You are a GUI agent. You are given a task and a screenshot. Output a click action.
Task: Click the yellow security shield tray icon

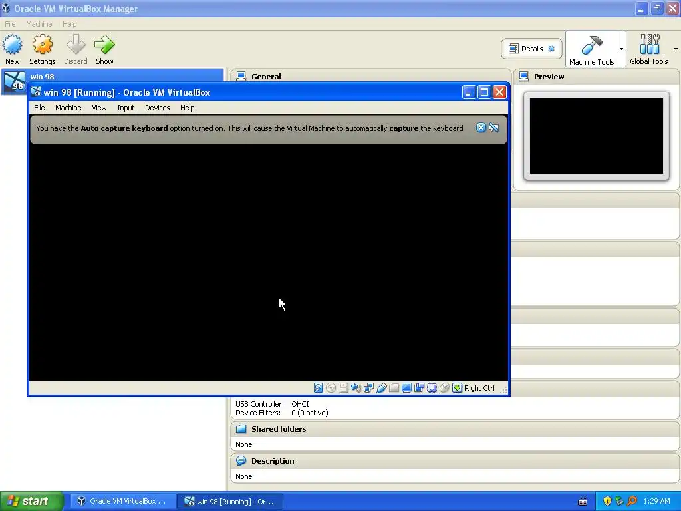607,501
